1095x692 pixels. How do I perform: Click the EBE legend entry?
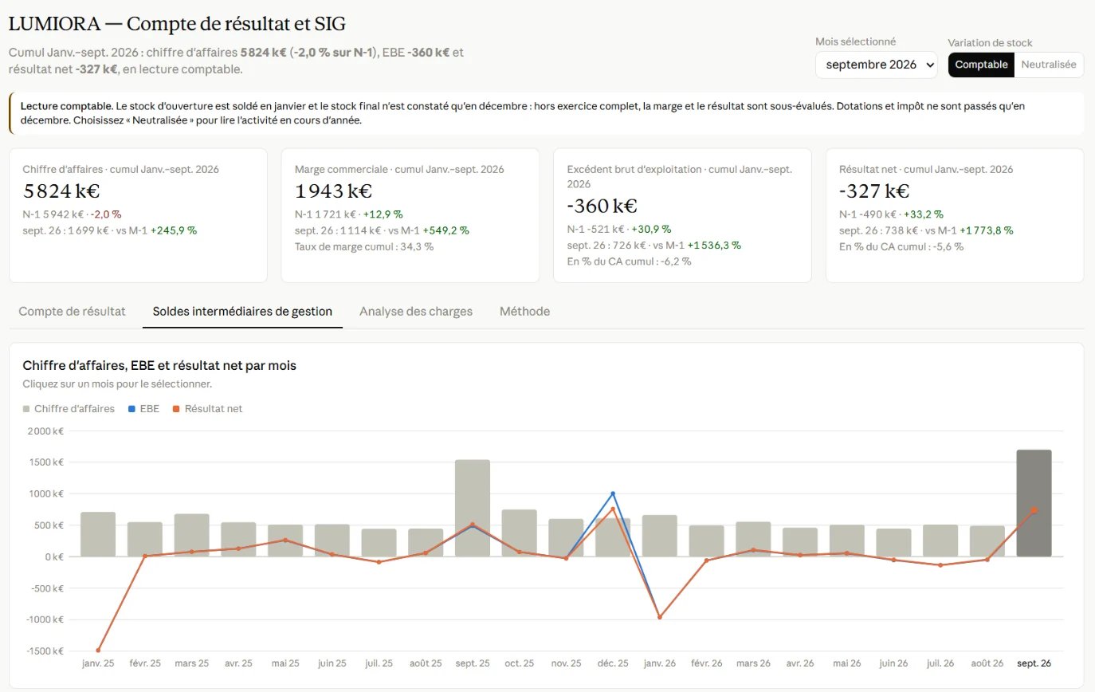[143, 408]
